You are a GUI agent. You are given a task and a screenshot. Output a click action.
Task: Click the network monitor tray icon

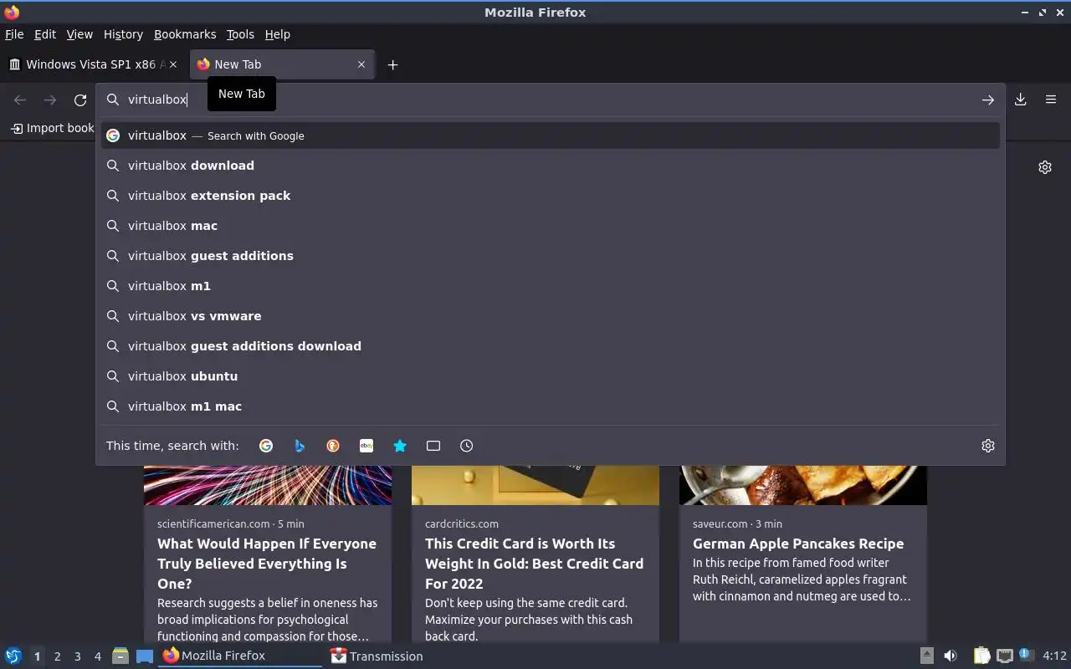point(1005,656)
